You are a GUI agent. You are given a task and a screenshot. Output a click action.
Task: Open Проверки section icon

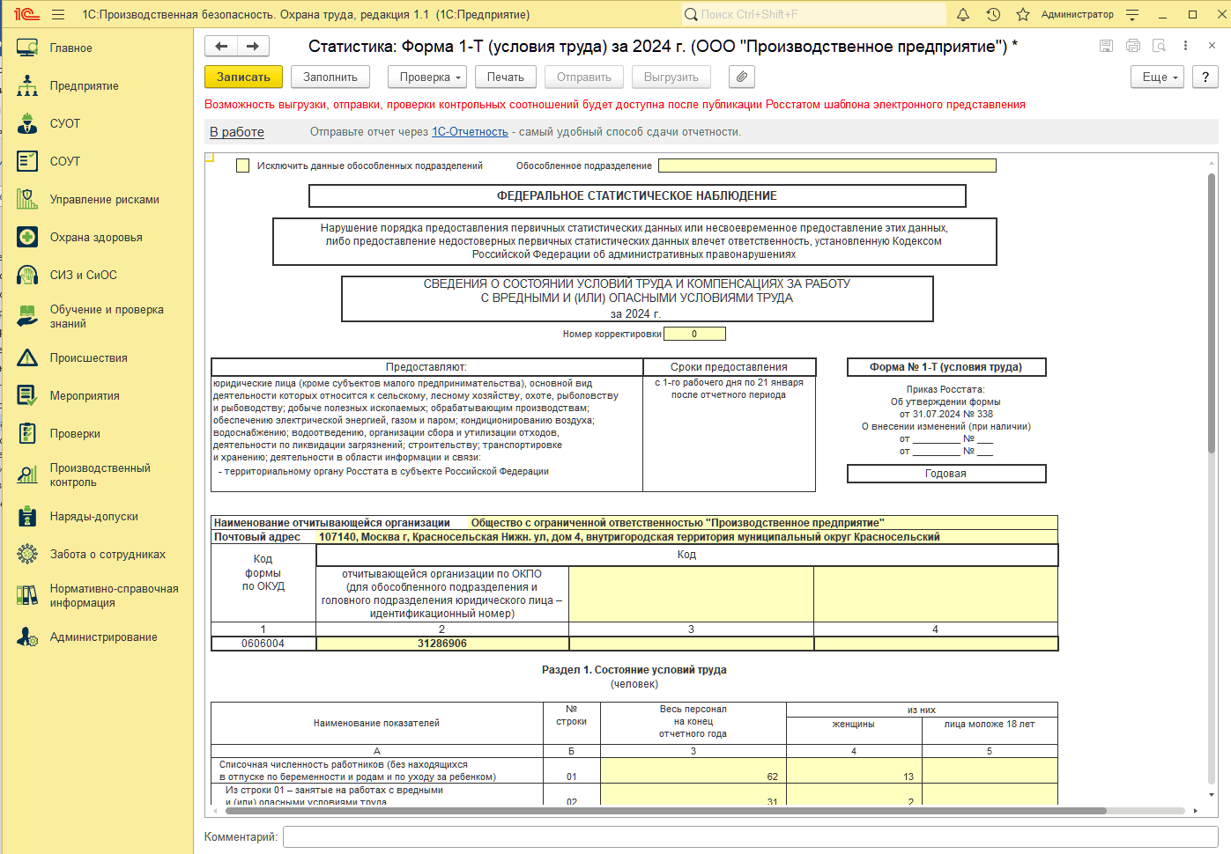(27, 434)
